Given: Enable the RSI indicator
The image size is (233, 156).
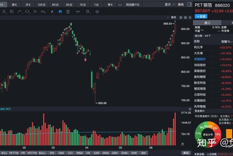Looking at the screenshot, I should click(x=52, y=153).
